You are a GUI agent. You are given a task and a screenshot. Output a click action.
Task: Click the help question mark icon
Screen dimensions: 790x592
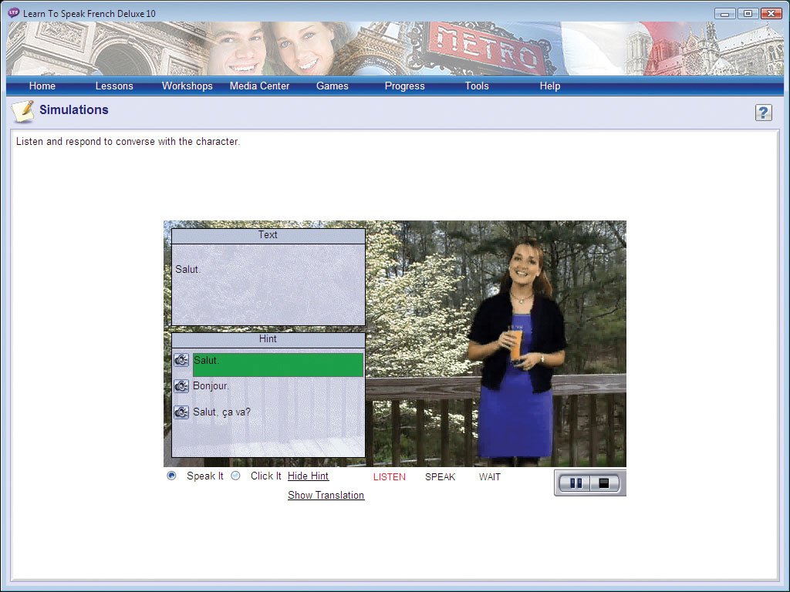pyautogui.click(x=763, y=113)
